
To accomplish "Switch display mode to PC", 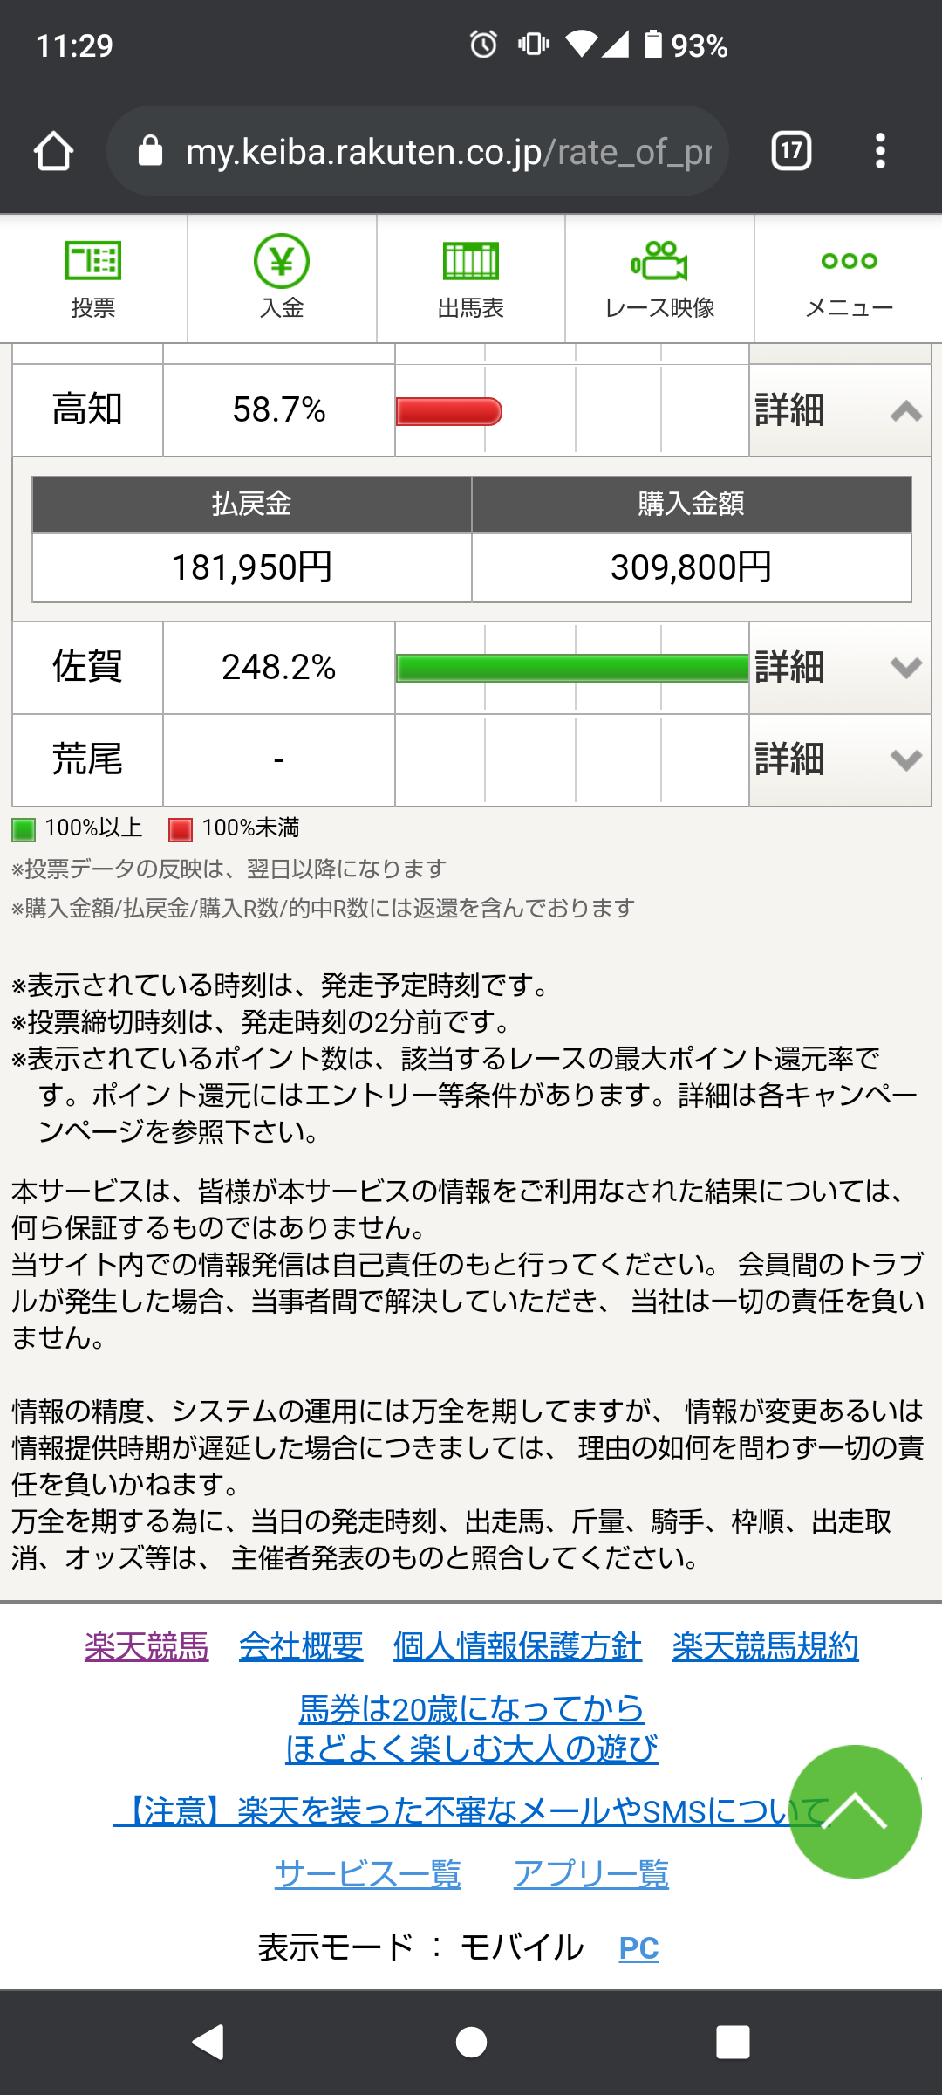I will click(638, 1947).
